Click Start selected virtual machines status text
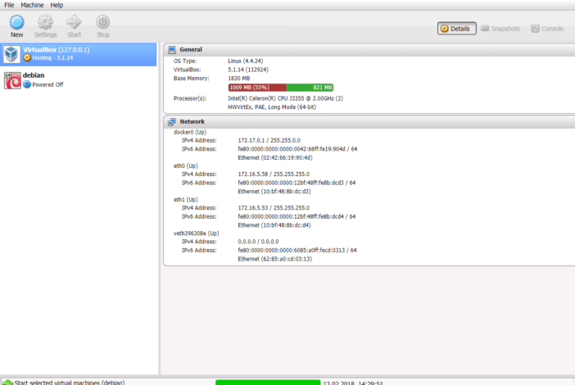The image size is (575, 385). click(70, 383)
